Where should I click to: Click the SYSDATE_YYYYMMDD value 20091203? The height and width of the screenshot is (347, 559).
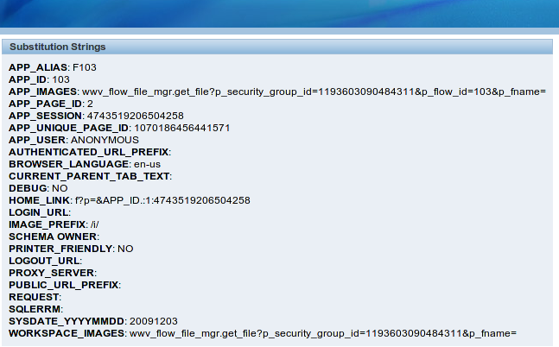155,321
